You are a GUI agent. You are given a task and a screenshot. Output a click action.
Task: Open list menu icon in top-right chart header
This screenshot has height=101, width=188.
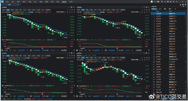point(149,7)
